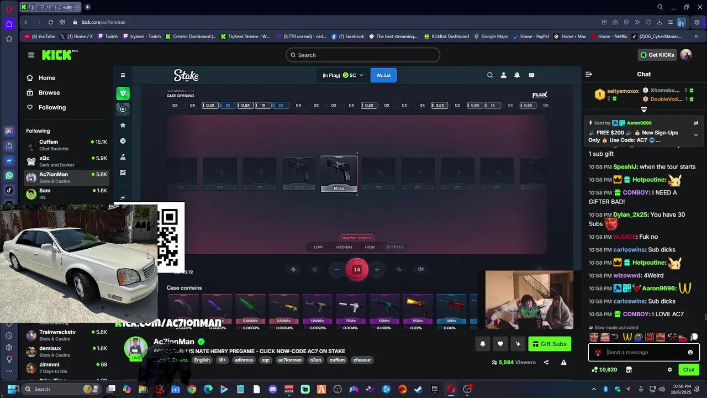
Task: Hide the pinned chat message
Action: click(696, 123)
